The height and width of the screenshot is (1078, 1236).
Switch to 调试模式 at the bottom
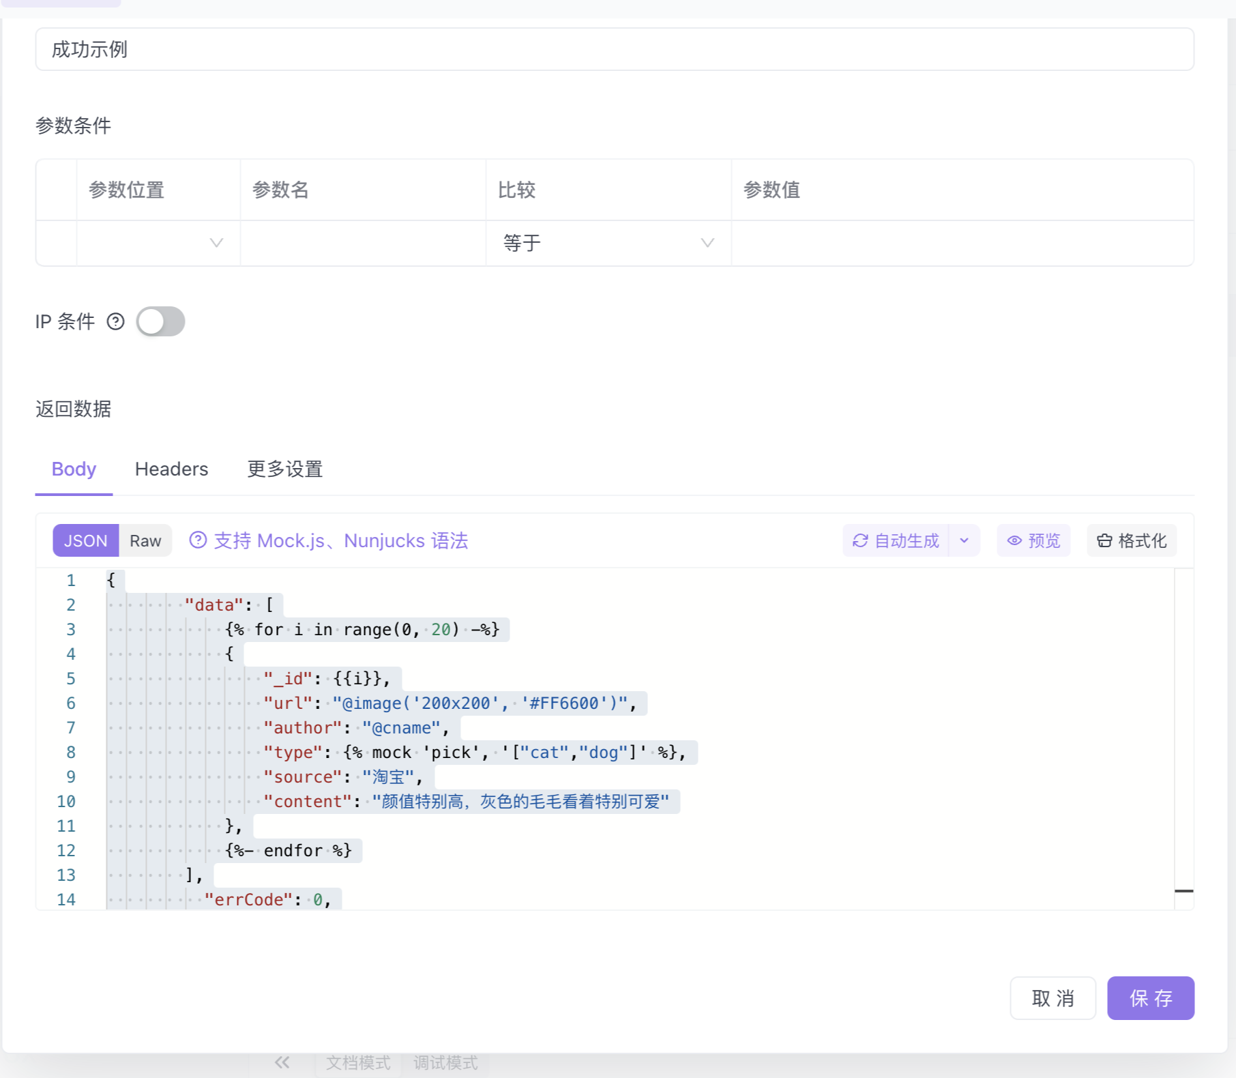point(445,1062)
